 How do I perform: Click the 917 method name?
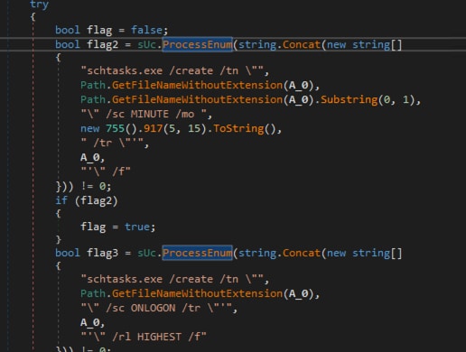click(x=153, y=128)
